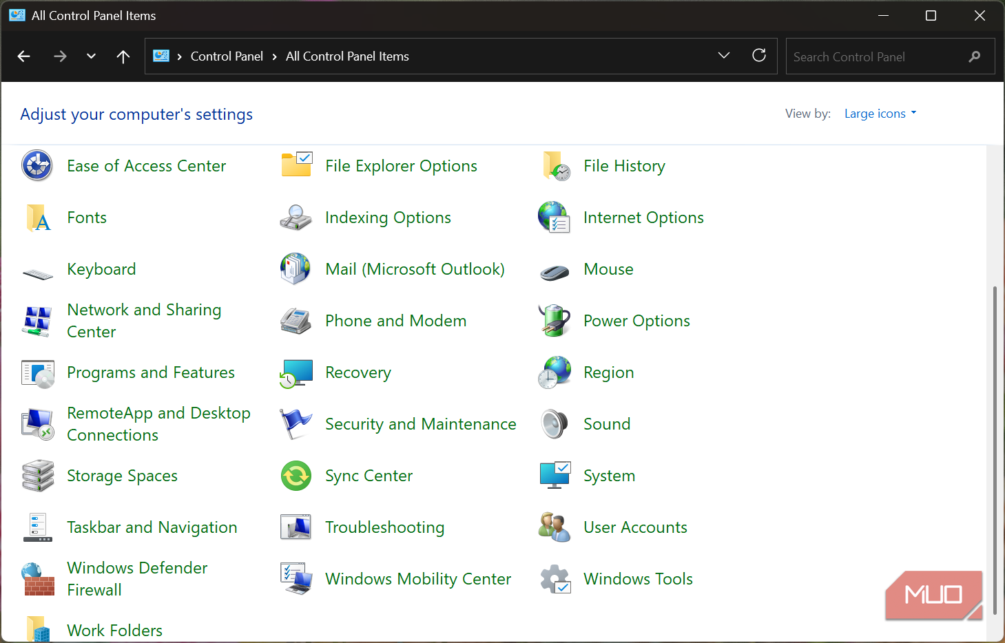This screenshot has height=643, width=1005.
Task: Click the Security and Maintenance flag icon
Action: [x=296, y=424]
